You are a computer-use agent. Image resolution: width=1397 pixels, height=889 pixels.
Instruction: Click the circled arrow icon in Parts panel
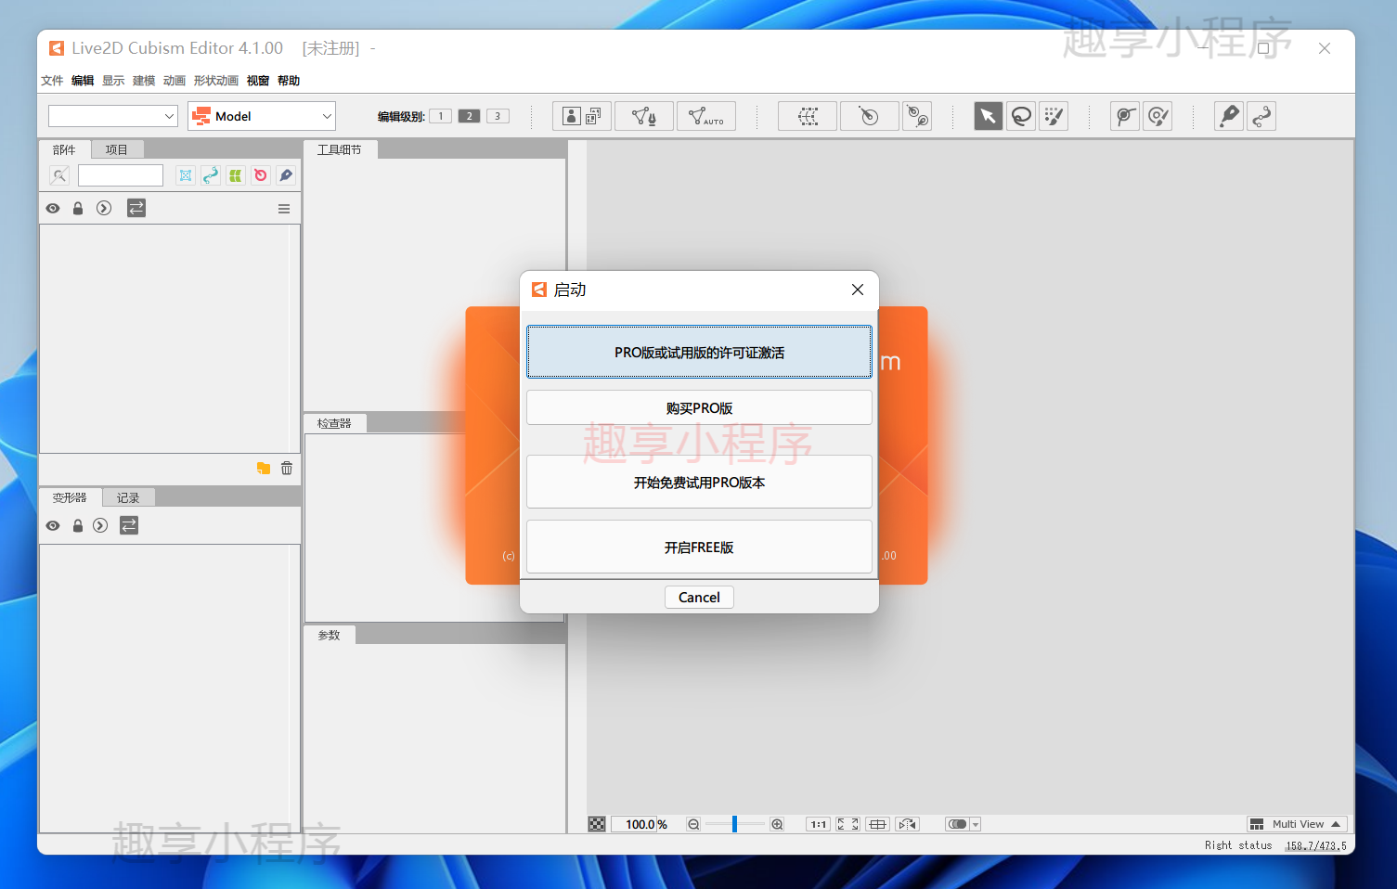pyautogui.click(x=104, y=209)
